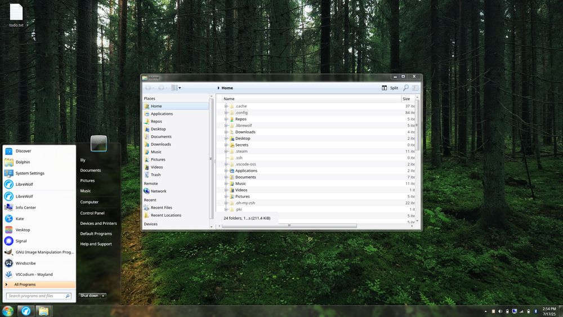563x317 pixels.
Task: Select Trash in Places panel
Action: coord(176,175)
